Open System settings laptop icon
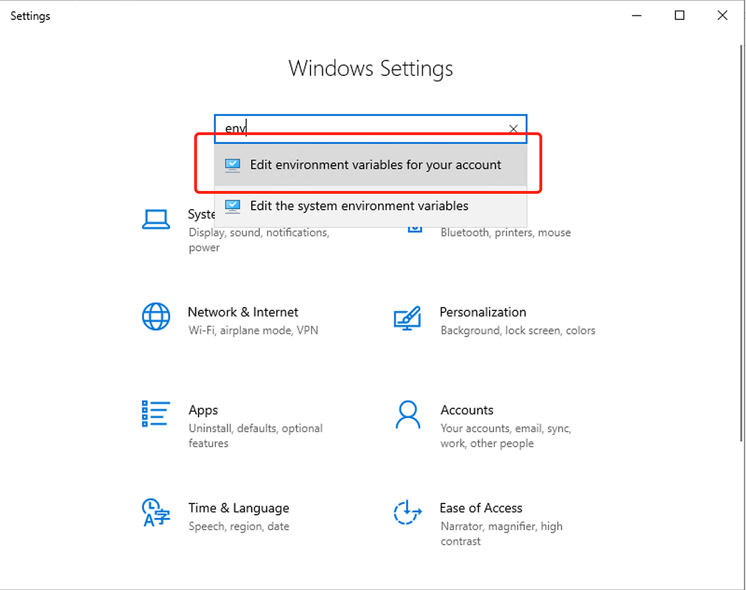746x590 pixels. (x=156, y=220)
